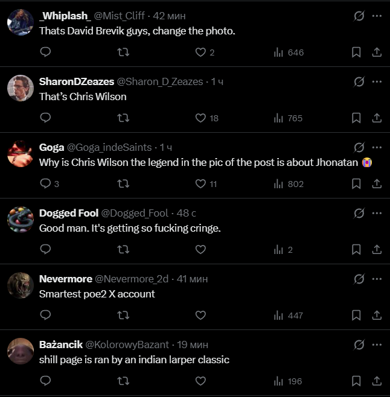This screenshot has height=397, width=390.
Task: Open Grok action on _Whiplash_'s reply
Action: [359, 16]
